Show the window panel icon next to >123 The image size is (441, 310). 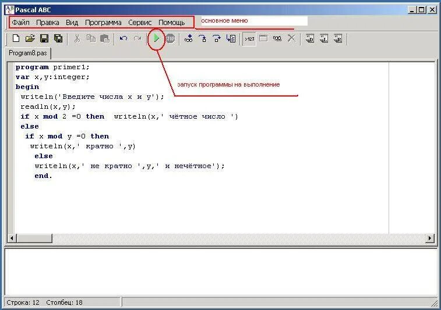point(263,38)
